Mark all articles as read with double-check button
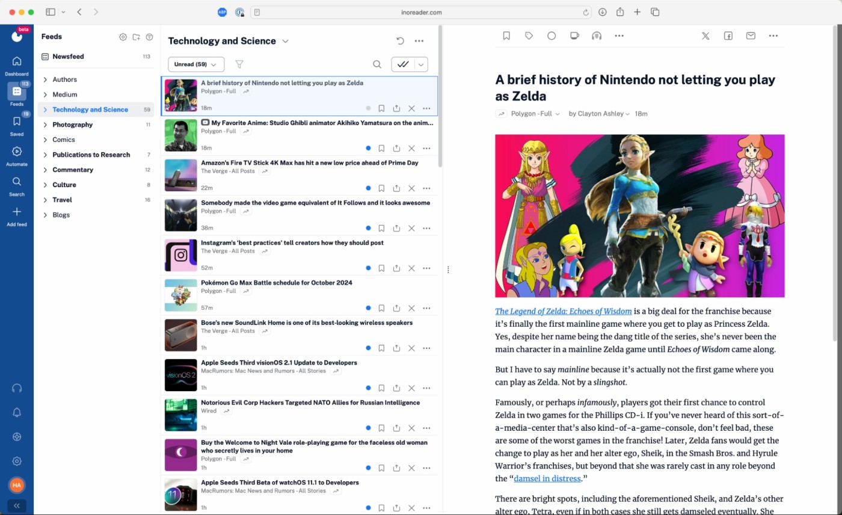Image resolution: width=842 pixels, height=515 pixels. (403, 64)
